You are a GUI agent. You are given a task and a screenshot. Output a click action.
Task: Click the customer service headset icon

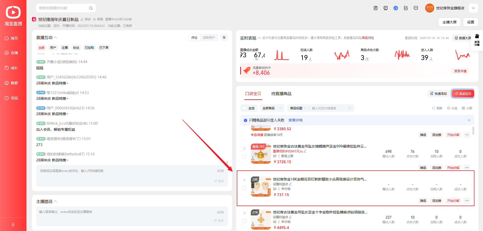click(395, 8)
